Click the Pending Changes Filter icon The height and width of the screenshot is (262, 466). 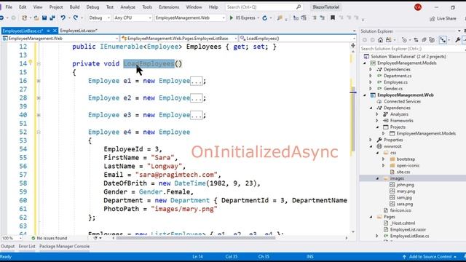pyautogui.click(x=404, y=40)
